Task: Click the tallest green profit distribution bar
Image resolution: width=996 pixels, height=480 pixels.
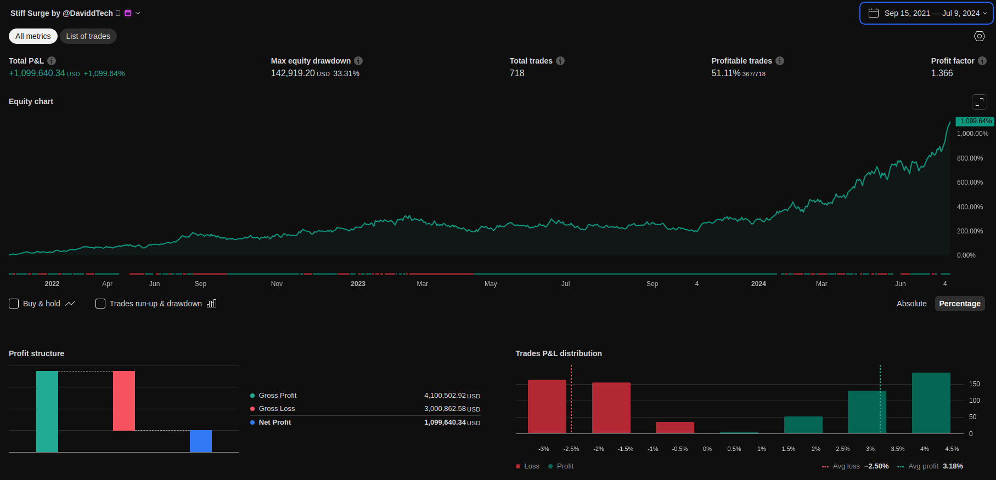Action: (931, 403)
